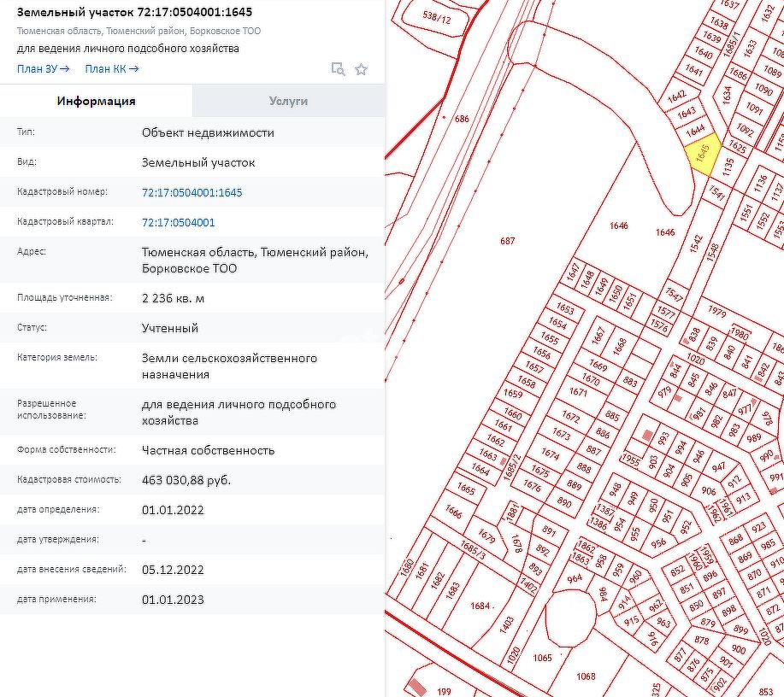Click parcel 956 on the map
Image resolution: width=784 pixels, height=697 pixels.
point(658,542)
